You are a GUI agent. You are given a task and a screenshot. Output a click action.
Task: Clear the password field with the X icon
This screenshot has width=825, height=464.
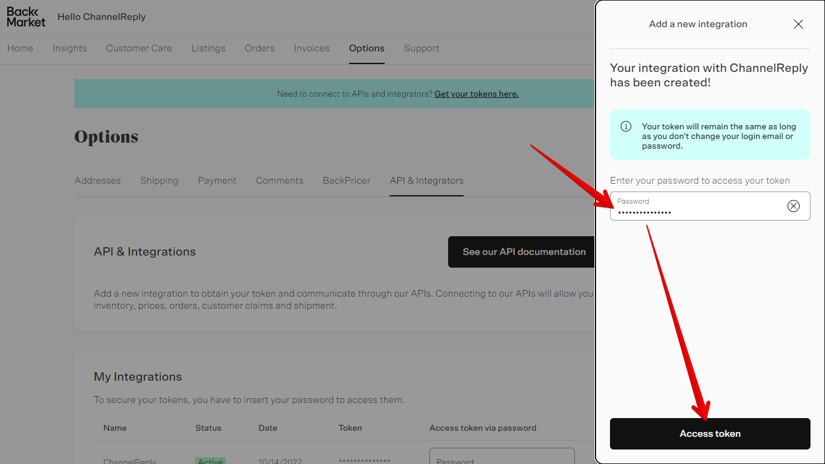794,206
